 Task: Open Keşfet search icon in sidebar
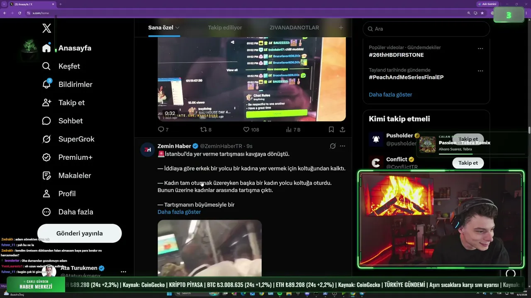(x=46, y=66)
